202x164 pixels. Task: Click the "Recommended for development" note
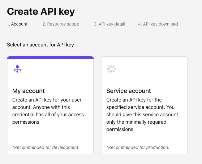click(46, 147)
